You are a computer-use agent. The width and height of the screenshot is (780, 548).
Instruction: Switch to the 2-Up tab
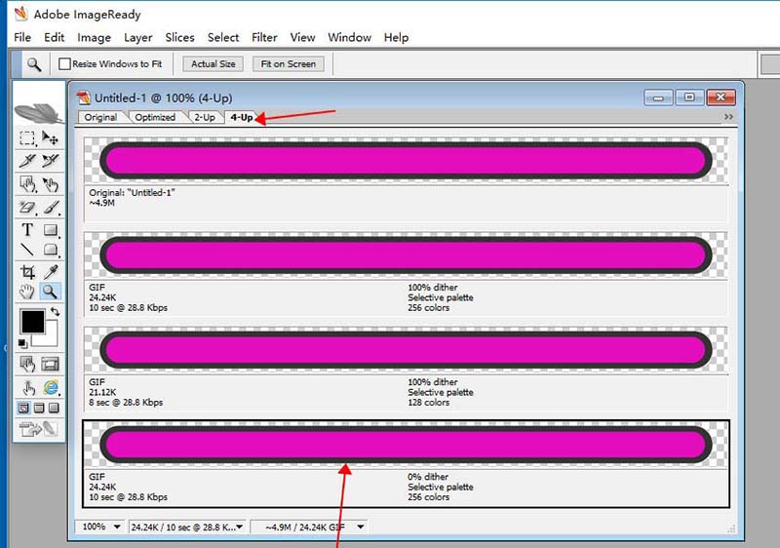pos(205,117)
